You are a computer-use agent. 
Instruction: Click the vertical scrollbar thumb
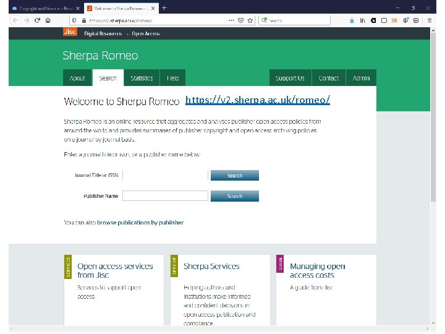433,116
